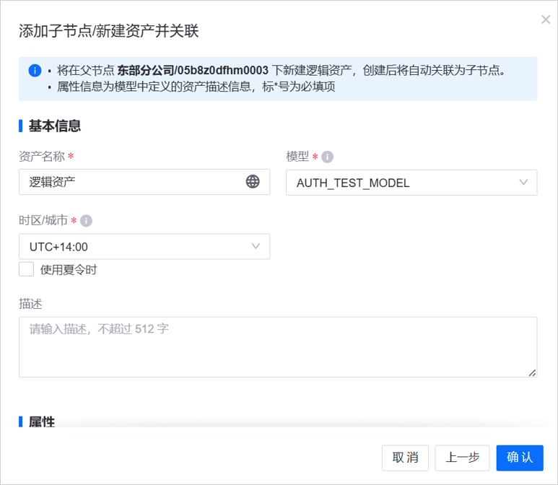This screenshot has width=558, height=485.
Task: Click the blue info icon in notice banner
Action: pos(34,71)
